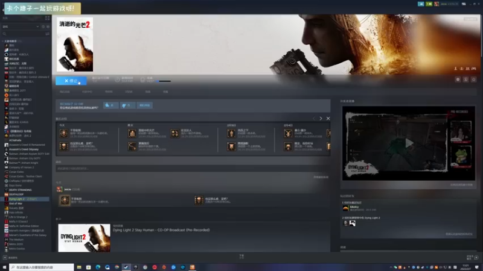The image size is (483, 271).
Task: Click the add a game plus icon
Action: click(5, 258)
